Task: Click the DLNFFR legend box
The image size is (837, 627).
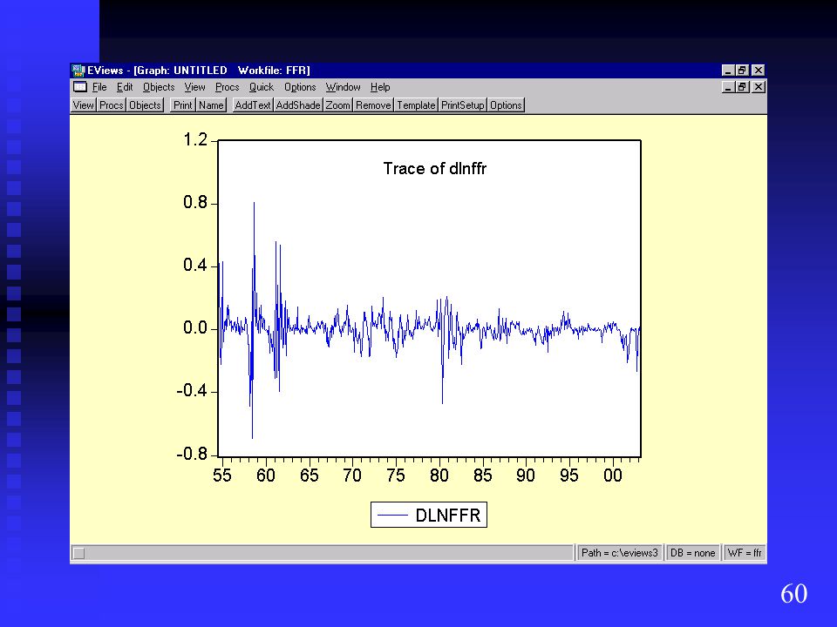Action: 429,515
